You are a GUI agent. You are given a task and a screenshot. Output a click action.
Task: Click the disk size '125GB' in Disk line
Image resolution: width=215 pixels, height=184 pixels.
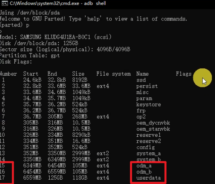(70, 43)
